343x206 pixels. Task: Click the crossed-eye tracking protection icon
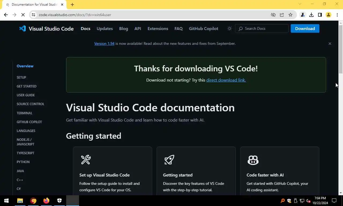pos(273,15)
